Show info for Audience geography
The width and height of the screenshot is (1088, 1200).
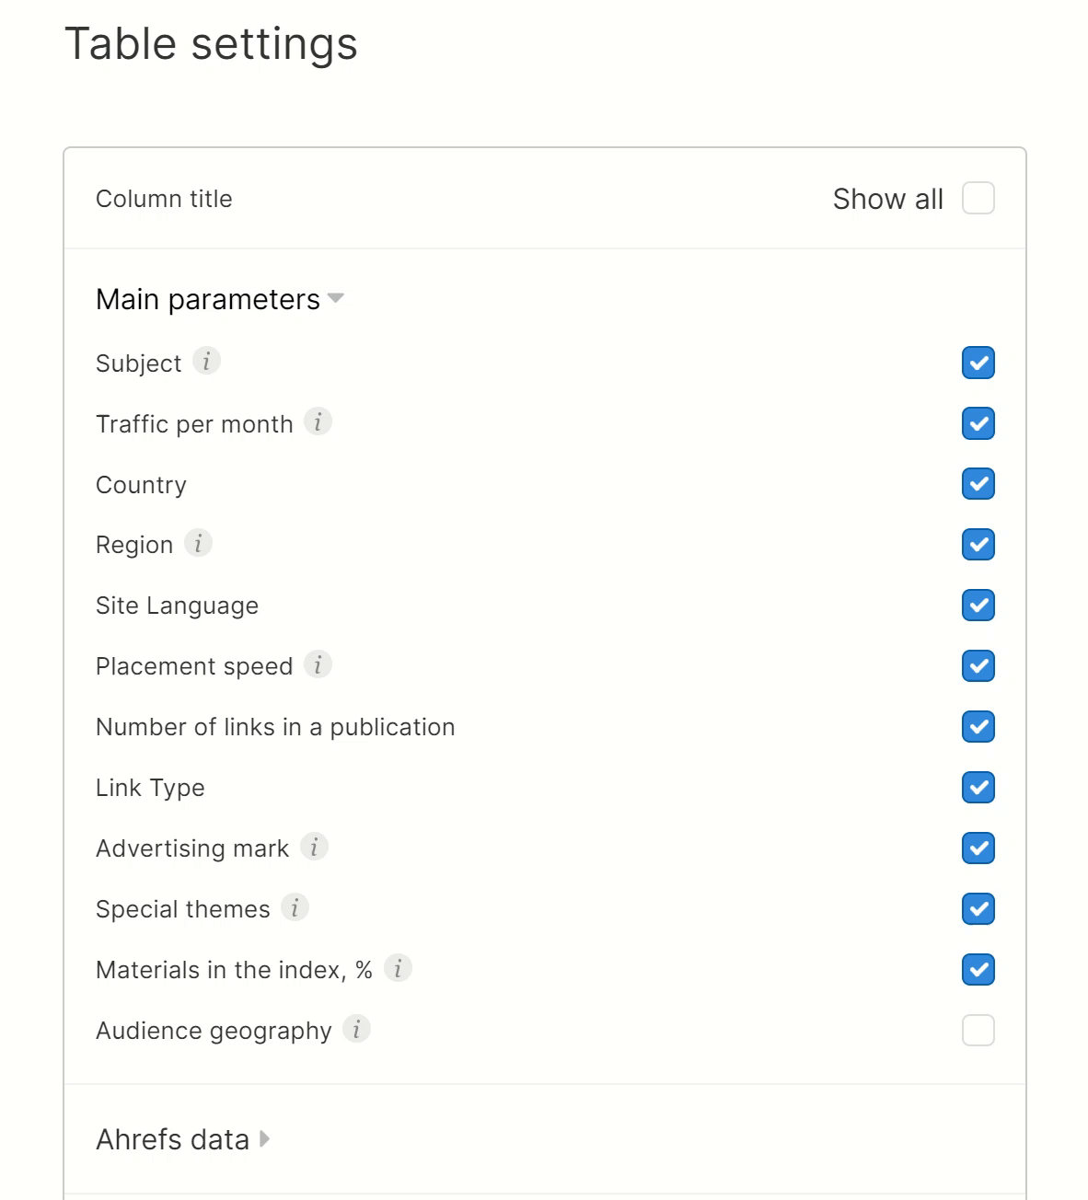[356, 1029]
